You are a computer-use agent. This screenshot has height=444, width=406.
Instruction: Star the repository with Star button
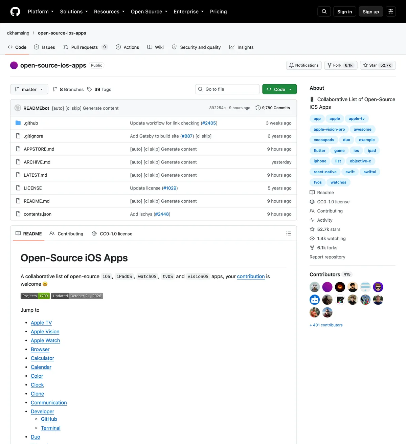[x=378, y=65]
